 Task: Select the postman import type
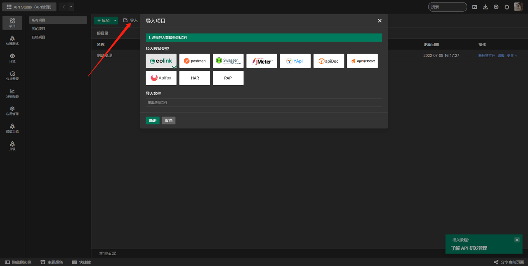[x=195, y=61]
